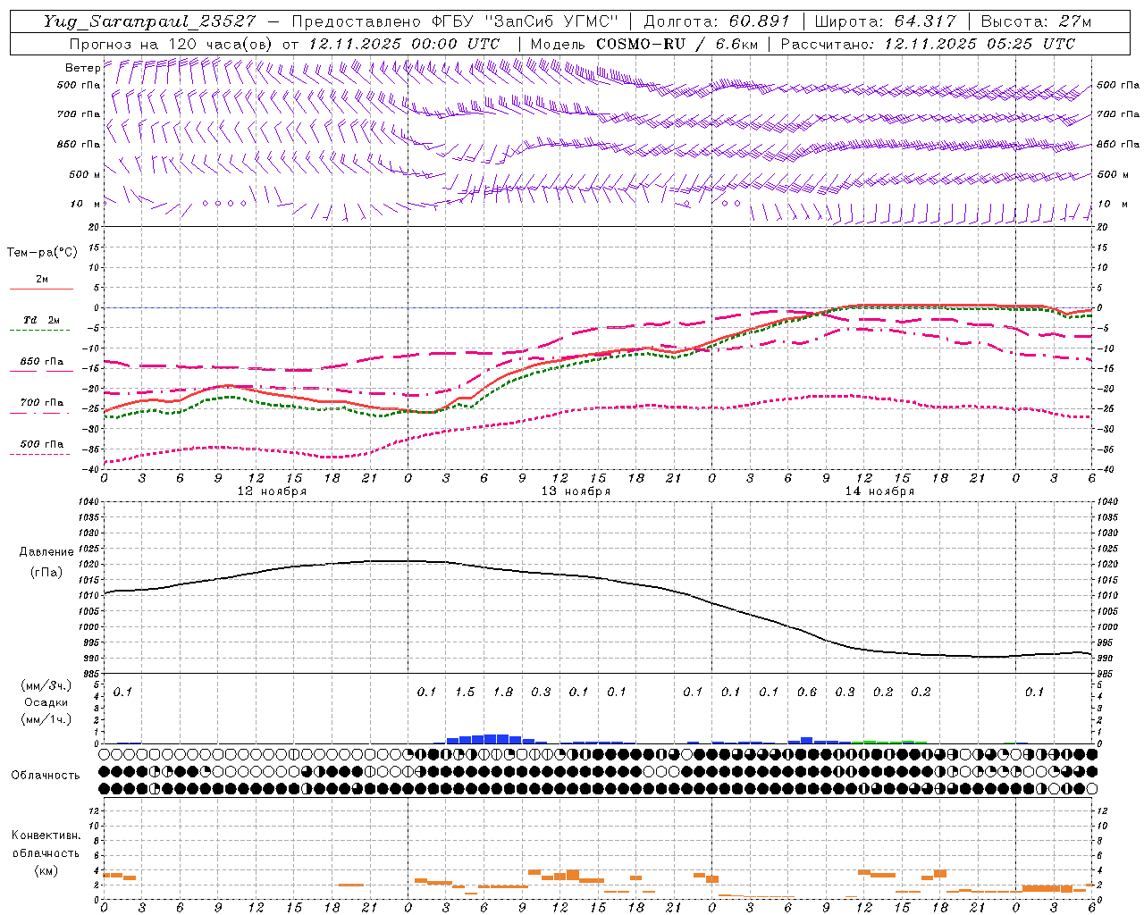Image resolution: width=1144 pixels, height=915 pixels.
Task: Select the Тем-ра(°C) temperature panel label
Action: (x=42, y=253)
